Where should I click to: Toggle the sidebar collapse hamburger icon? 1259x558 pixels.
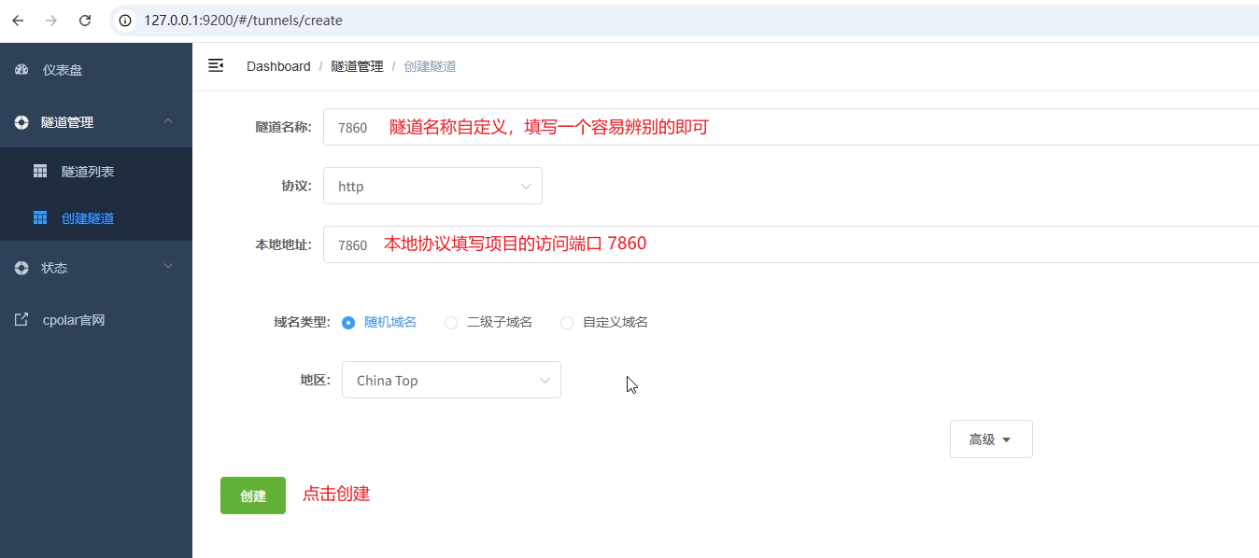click(x=216, y=65)
